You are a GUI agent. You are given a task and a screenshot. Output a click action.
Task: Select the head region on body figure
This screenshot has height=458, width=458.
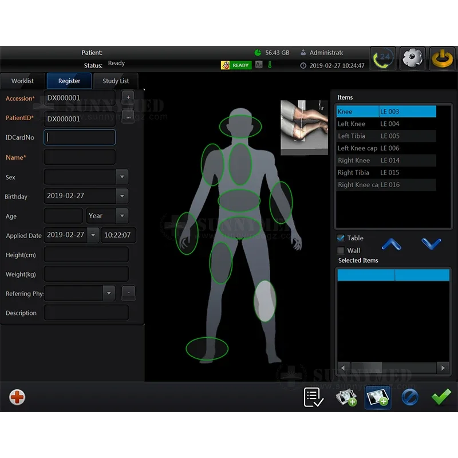[240, 126]
